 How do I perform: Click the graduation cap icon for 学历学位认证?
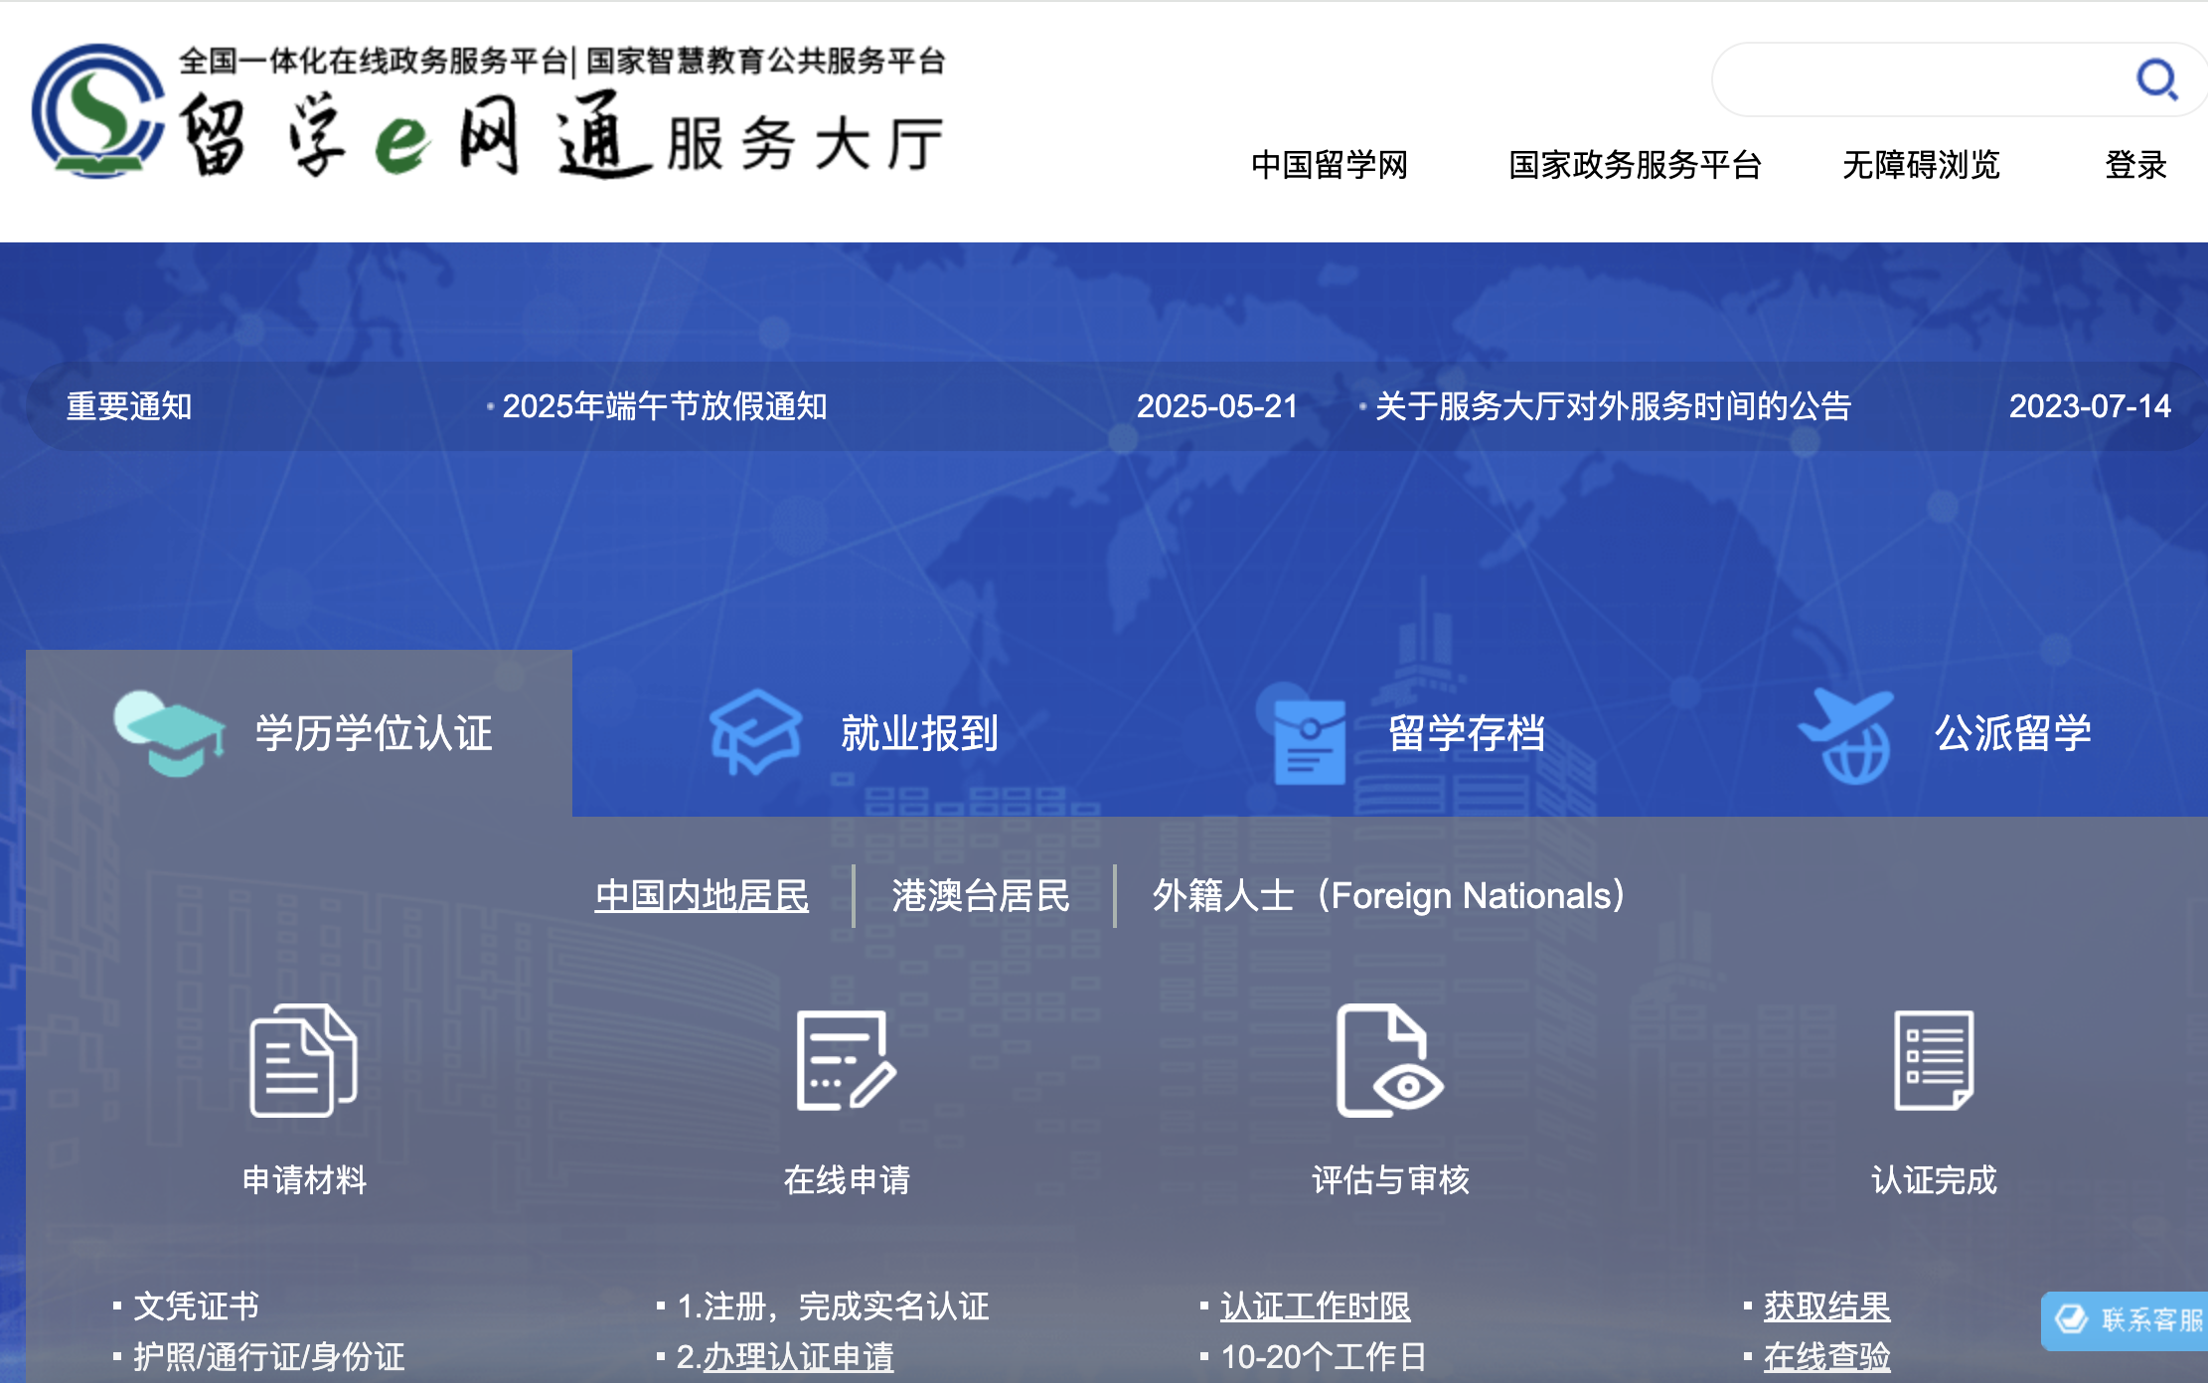point(168,733)
